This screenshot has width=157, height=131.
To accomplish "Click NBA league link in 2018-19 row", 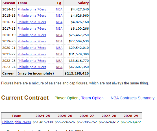I will (59, 35).
